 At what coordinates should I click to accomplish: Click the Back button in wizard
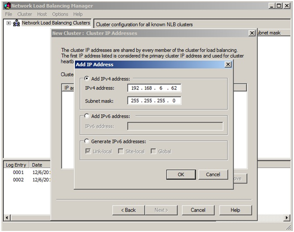click(x=129, y=210)
